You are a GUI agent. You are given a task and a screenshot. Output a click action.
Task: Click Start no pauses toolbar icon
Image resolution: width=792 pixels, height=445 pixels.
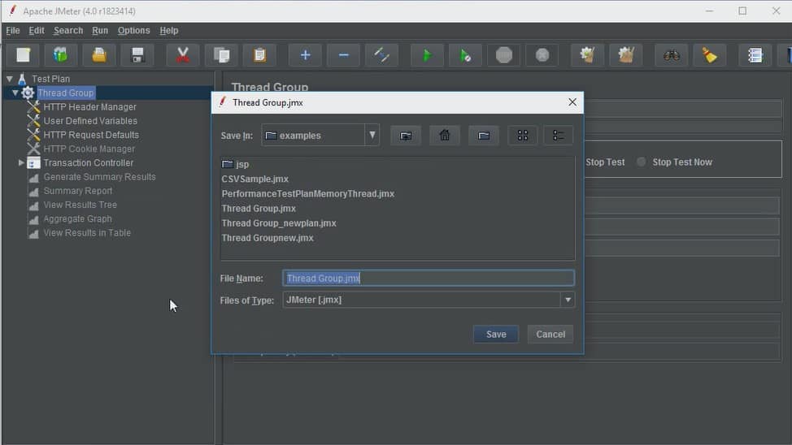[x=465, y=55]
